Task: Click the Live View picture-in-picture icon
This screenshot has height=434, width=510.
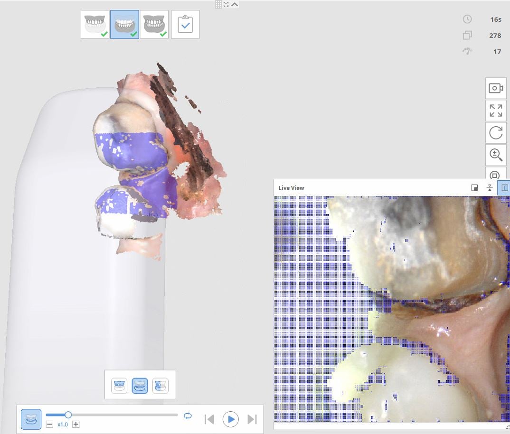Action: [x=474, y=188]
